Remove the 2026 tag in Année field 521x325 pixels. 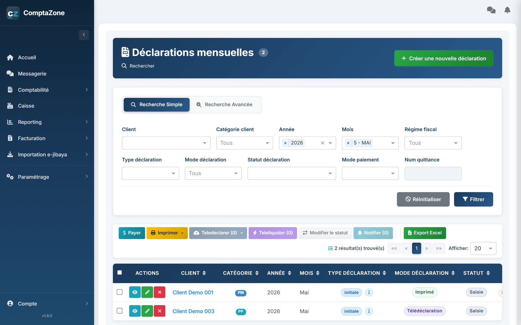coord(285,143)
